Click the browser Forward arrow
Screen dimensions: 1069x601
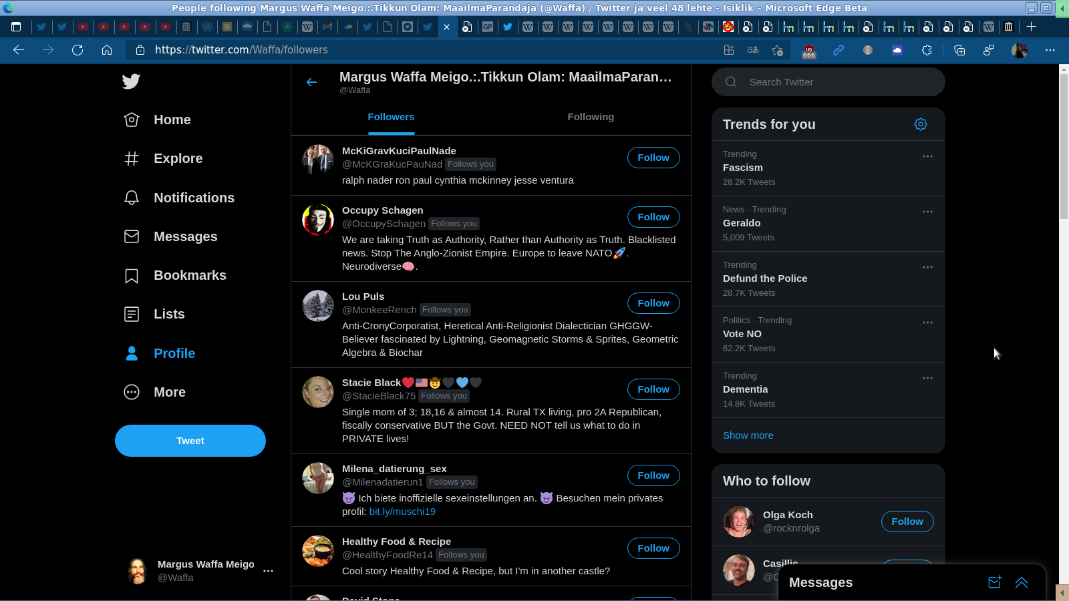pos(48,50)
